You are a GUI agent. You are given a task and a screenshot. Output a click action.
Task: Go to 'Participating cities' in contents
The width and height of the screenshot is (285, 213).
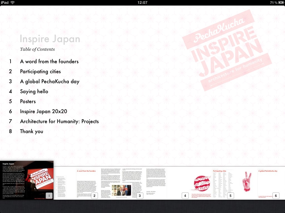pyautogui.click(x=40, y=72)
